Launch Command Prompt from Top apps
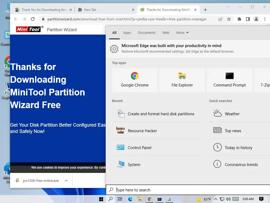This screenshot has width=270, height=203. [x=229, y=80]
